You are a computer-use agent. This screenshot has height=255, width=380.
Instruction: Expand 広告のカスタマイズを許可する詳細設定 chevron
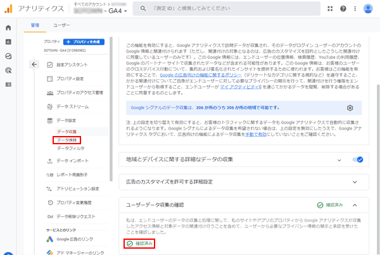[355, 182]
